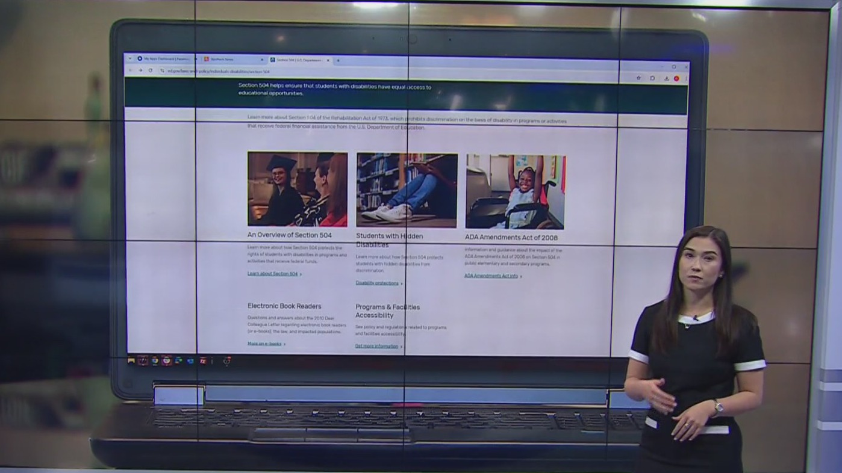The width and height of the screenshot is (842, 473).
Task: Click the red profile avatar icon
Action: click(x=676, y=78)
